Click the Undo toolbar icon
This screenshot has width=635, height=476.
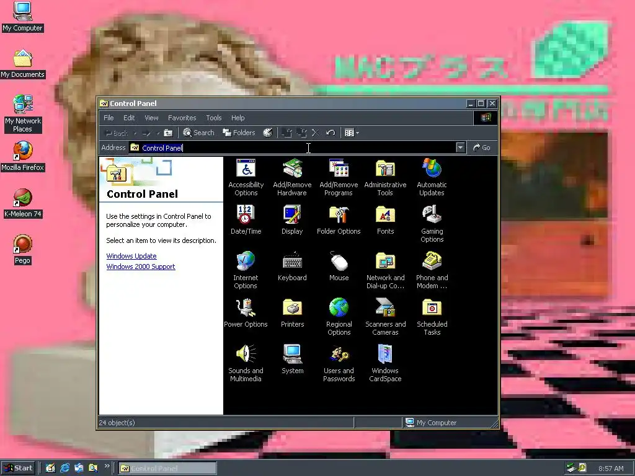(x=331, y=133)
